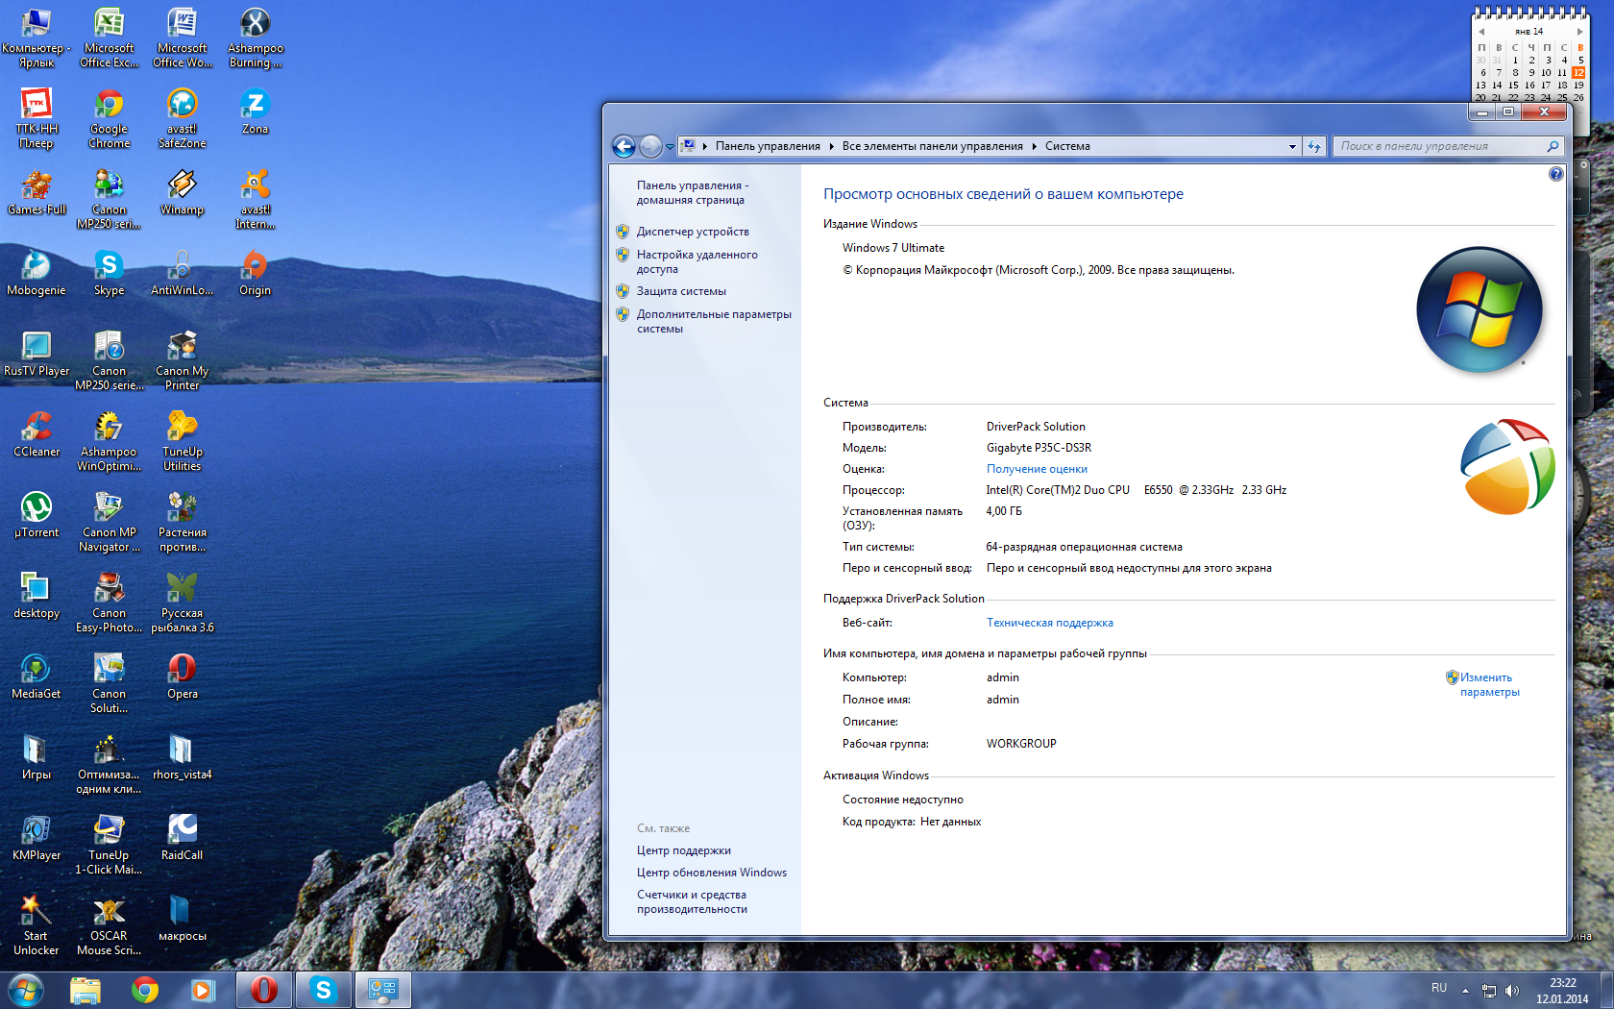Open the Canon My Printer desktop icon
The image size is (1614, 1009).
pyautogui.click(x=182, y=361)
